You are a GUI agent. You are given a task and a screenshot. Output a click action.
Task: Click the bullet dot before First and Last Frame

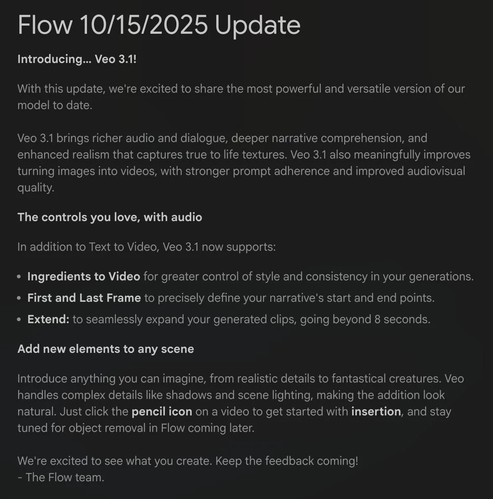19,298
